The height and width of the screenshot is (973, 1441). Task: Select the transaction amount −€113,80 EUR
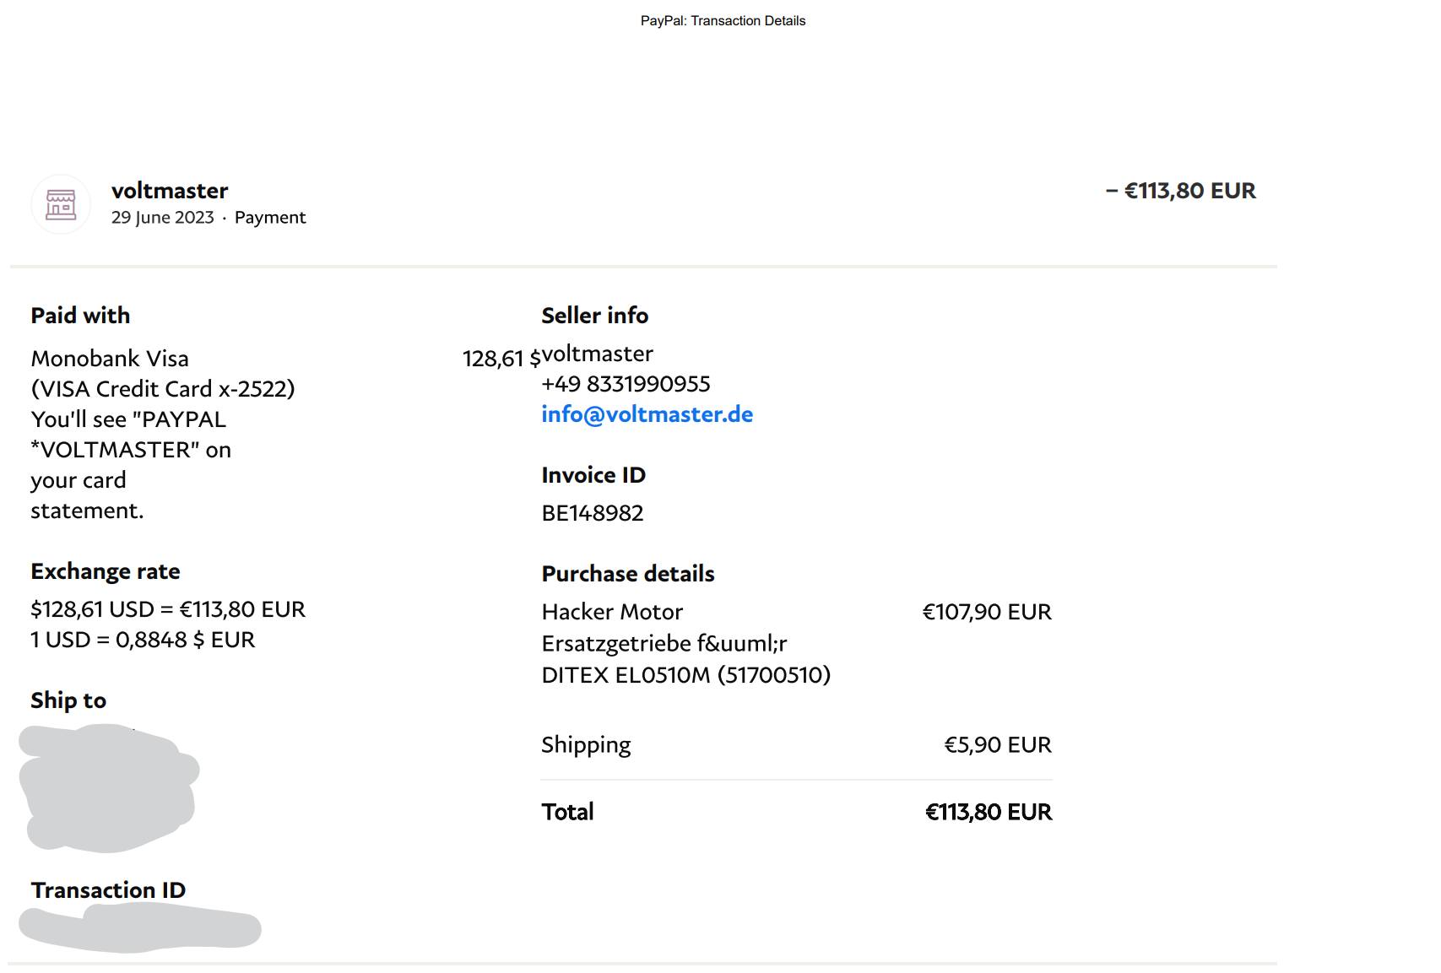[x=1180, y=191]
